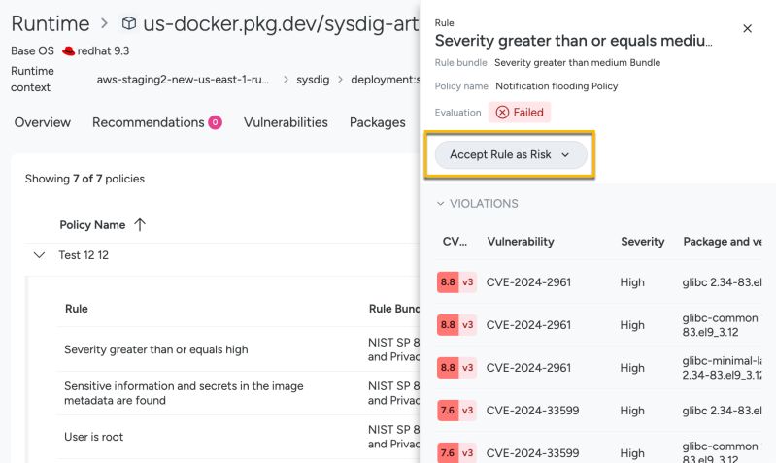Click CVE-2024-2961 for glibc-common package
Image resolution: width=776 pixels, height=463 pixels.
pyautogui.click(x=528, y=325)
